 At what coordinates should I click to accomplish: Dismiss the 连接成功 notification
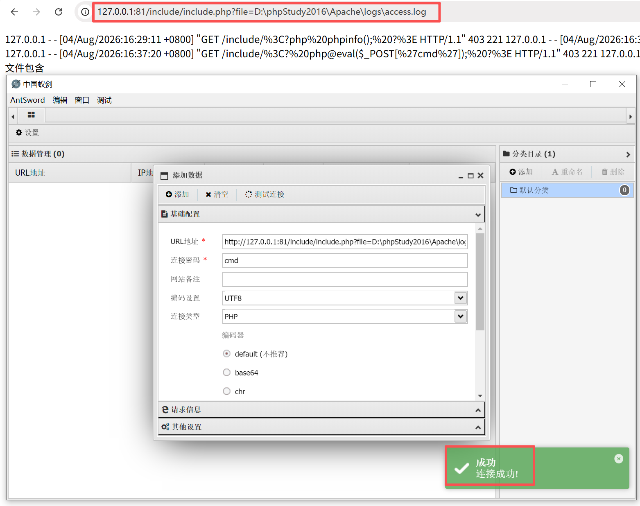[619, 459]
